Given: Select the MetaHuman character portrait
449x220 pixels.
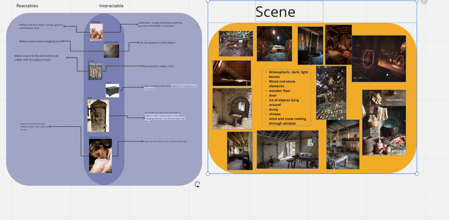Looking at the screenshot, I should pyautogui.click(x=100, y=156).
